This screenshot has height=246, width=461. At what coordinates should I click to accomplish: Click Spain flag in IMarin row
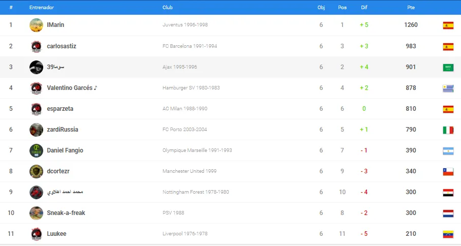point(448,25)
